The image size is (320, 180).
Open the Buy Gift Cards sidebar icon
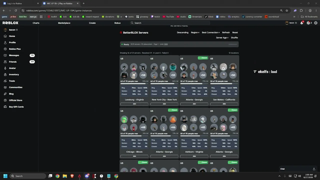[x=5, y=107]
